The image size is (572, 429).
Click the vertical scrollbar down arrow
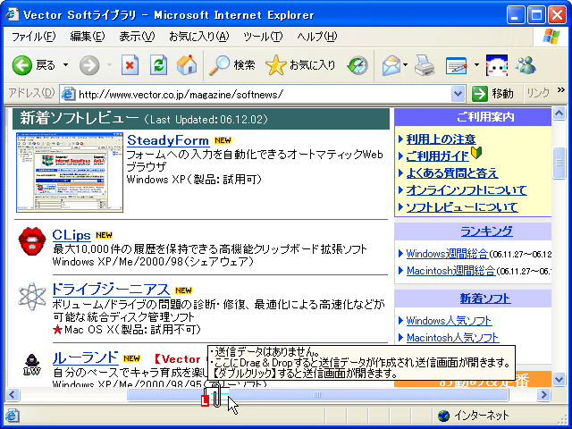pyautogui.click(x=559, y=379)
